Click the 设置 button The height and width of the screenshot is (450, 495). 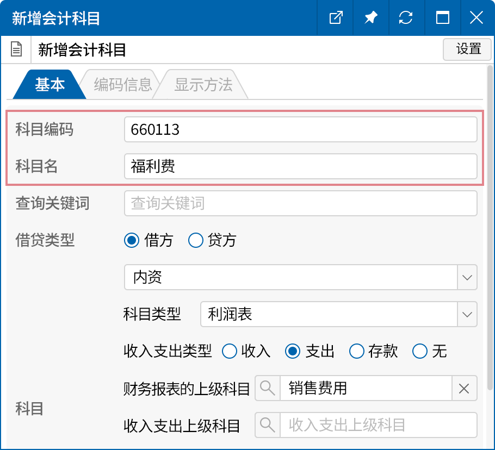[x=467, y=49]
